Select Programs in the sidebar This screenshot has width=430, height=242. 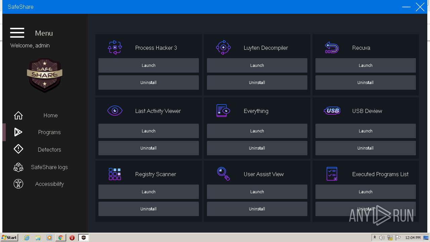click(x=49, y=132)
